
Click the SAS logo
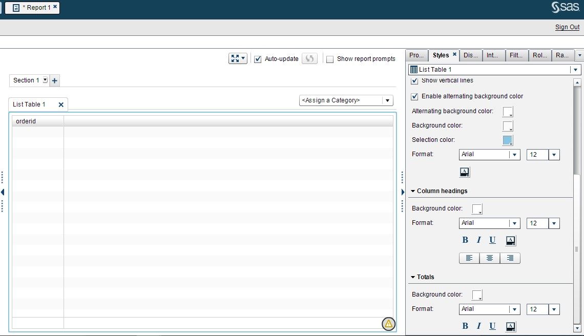coord(566,7)
